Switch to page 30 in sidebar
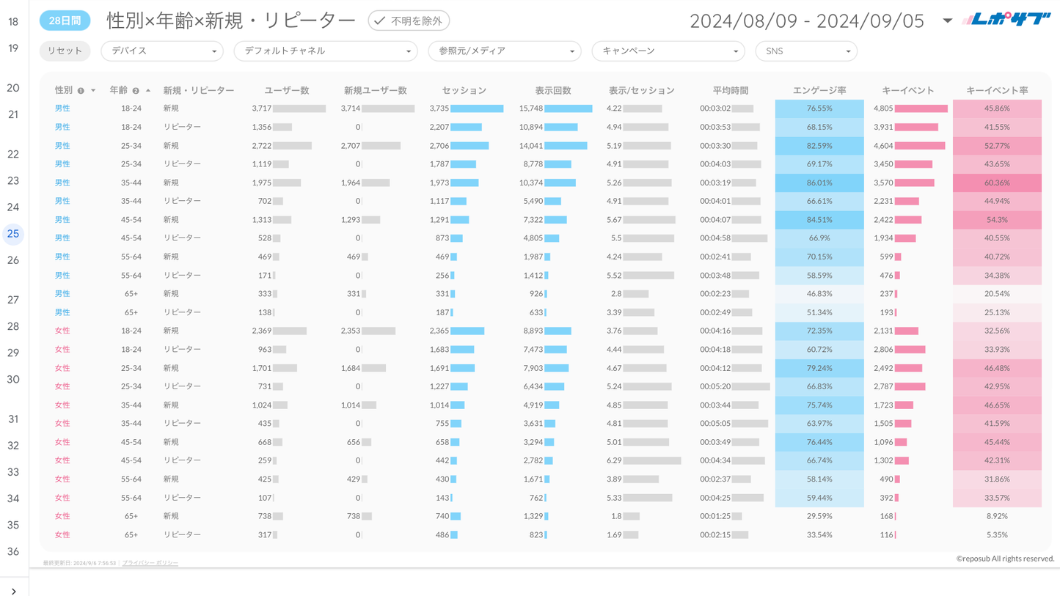 pyautogui.click(x=13, y=379)
